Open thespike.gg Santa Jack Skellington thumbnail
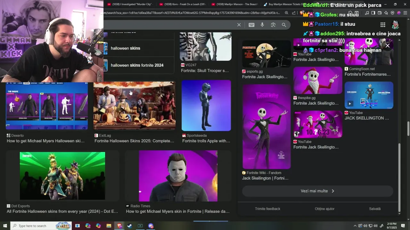The width and height of the screenshot is (410, 230). pos(318,80)
